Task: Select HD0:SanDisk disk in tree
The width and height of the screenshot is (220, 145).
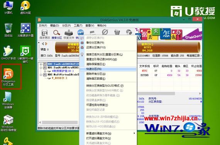Action: click(63, 64)
